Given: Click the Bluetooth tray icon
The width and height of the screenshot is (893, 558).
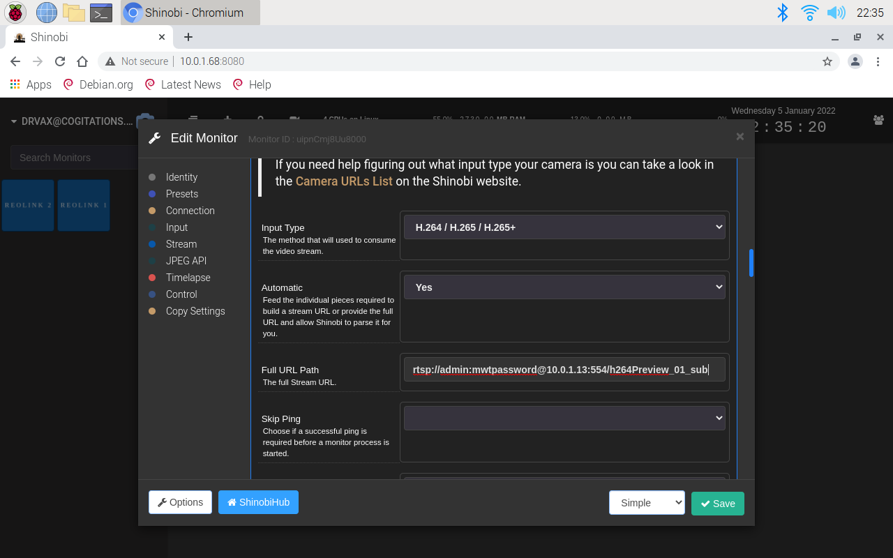Looking at the screenshot, I should coord(783,12).
